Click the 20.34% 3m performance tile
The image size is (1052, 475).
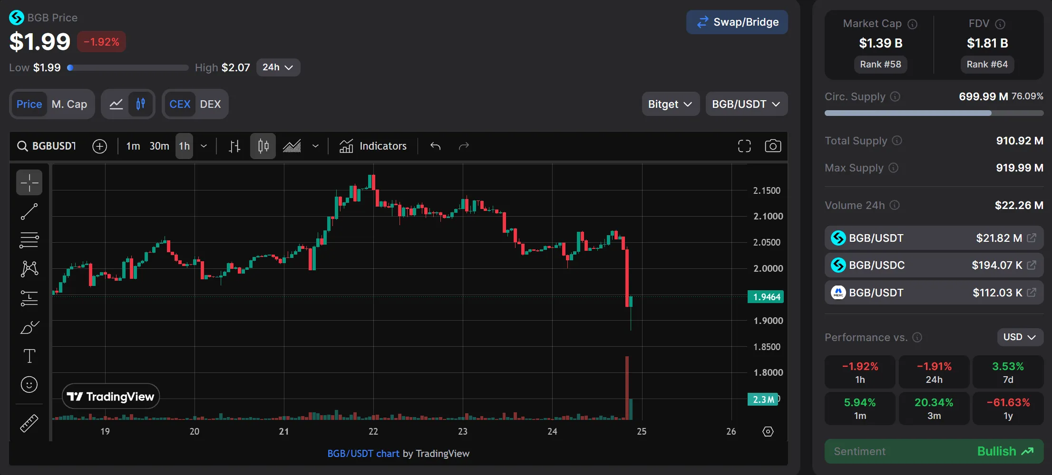pos(934,408)
